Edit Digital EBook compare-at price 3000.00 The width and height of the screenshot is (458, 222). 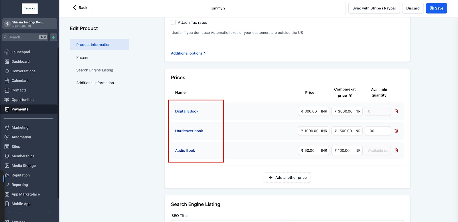point(347,111)
